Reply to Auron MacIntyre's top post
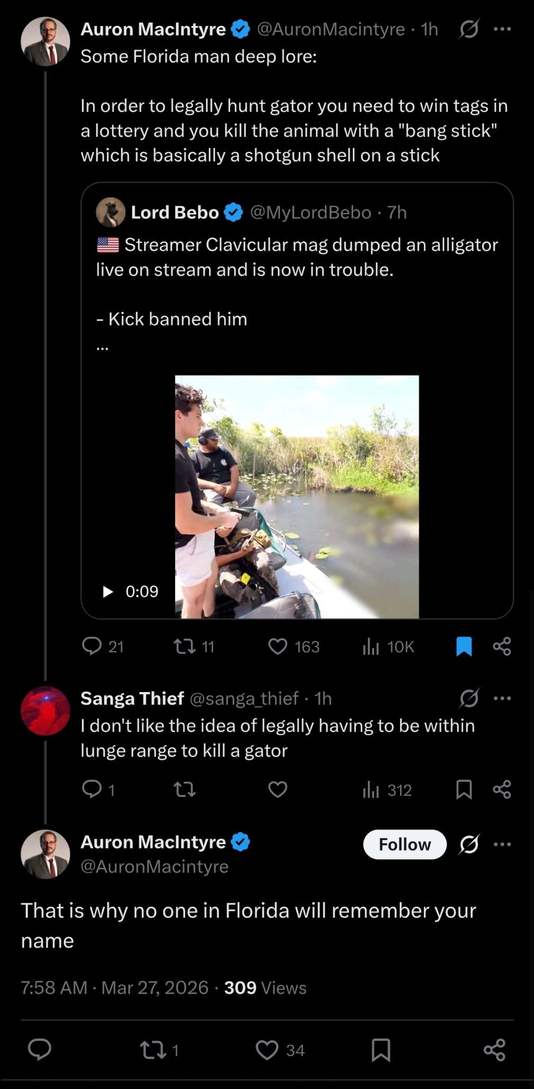The height and width of the screenshot is (1089, 534). 92,646
